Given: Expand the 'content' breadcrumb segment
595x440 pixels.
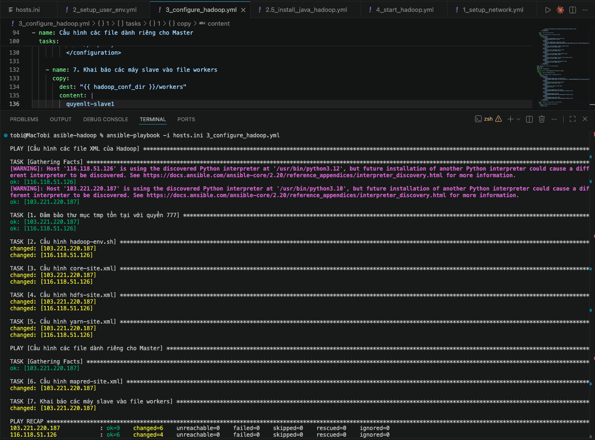Looking at the screenshot, I should tap(218, 23).
